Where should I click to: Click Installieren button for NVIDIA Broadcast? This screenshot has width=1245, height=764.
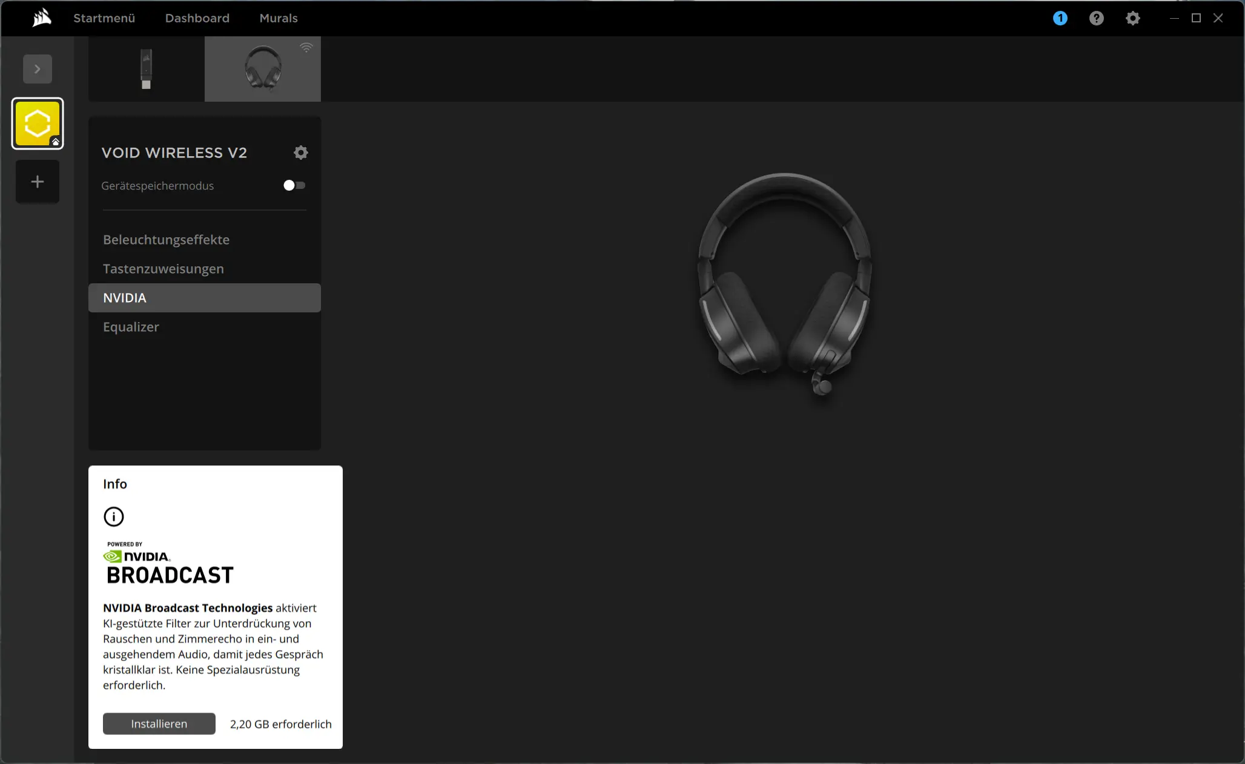(159, 723)
